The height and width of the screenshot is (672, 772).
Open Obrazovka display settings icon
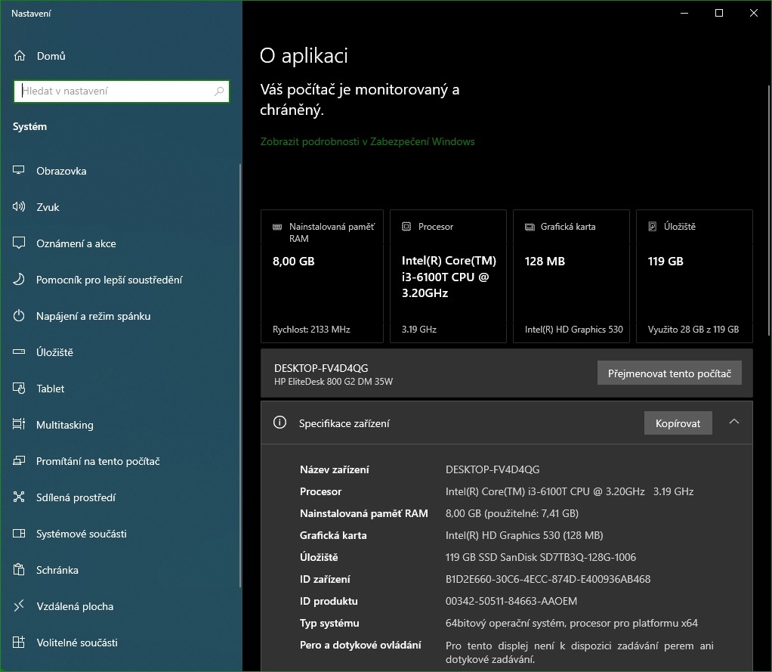[20, 171]
